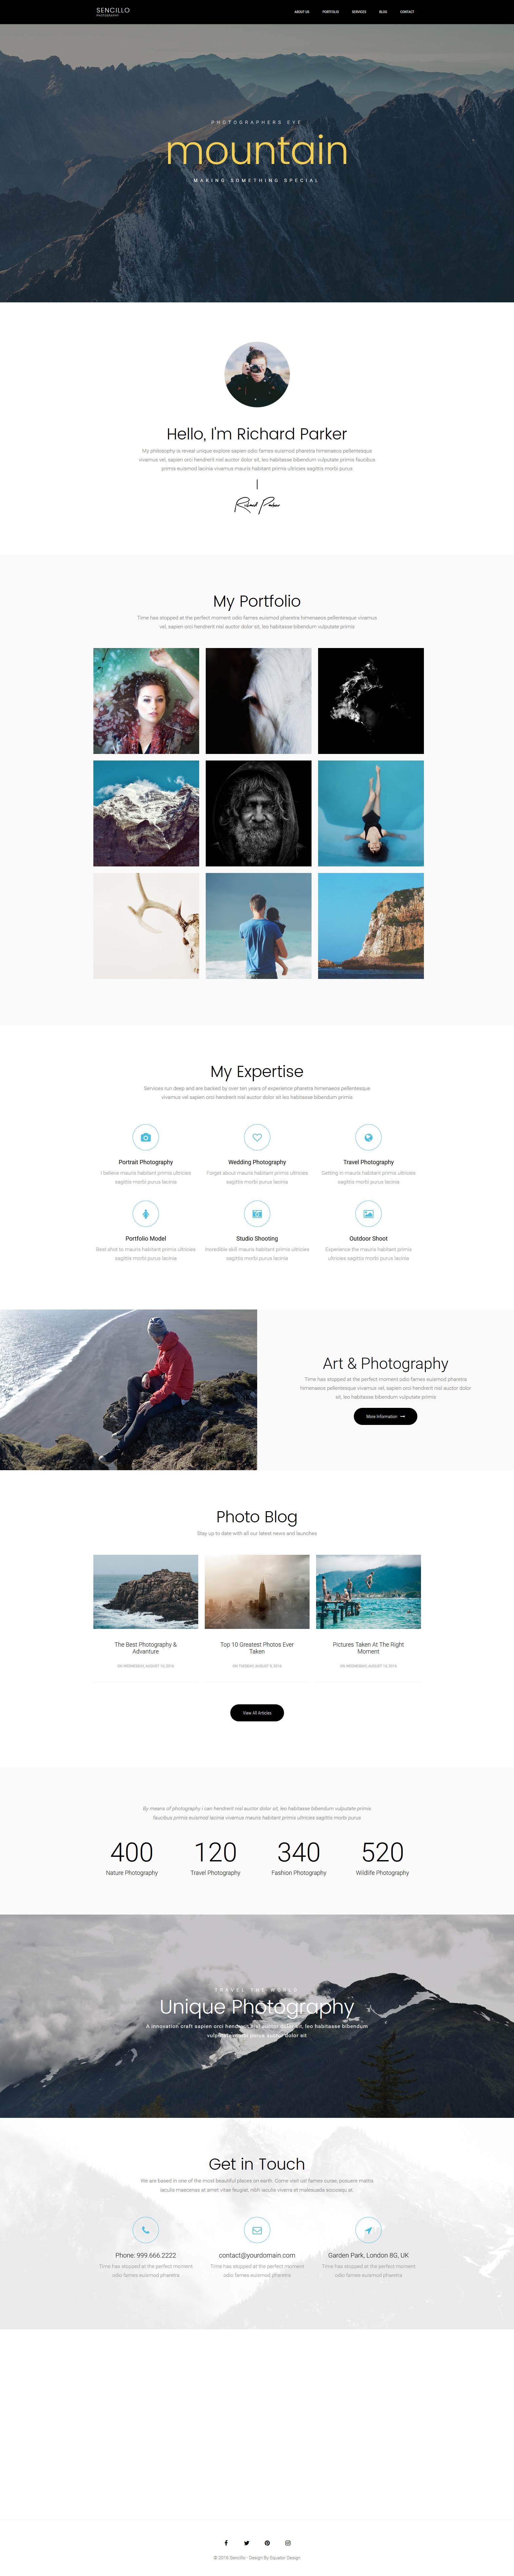Open the blog post 'Top 10 Greatest Photos Ever Taken'
Screen dimensions: 514x2576
[x=257, y=1647]
